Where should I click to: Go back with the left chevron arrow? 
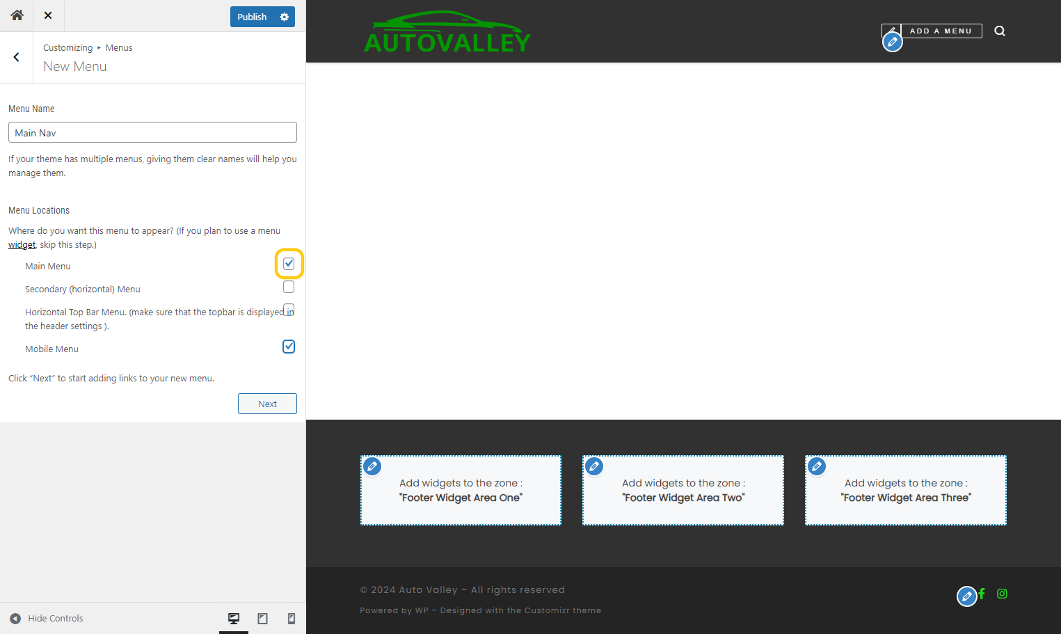[16, 57]
